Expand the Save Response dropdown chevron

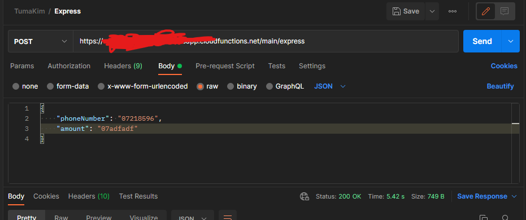514,196
